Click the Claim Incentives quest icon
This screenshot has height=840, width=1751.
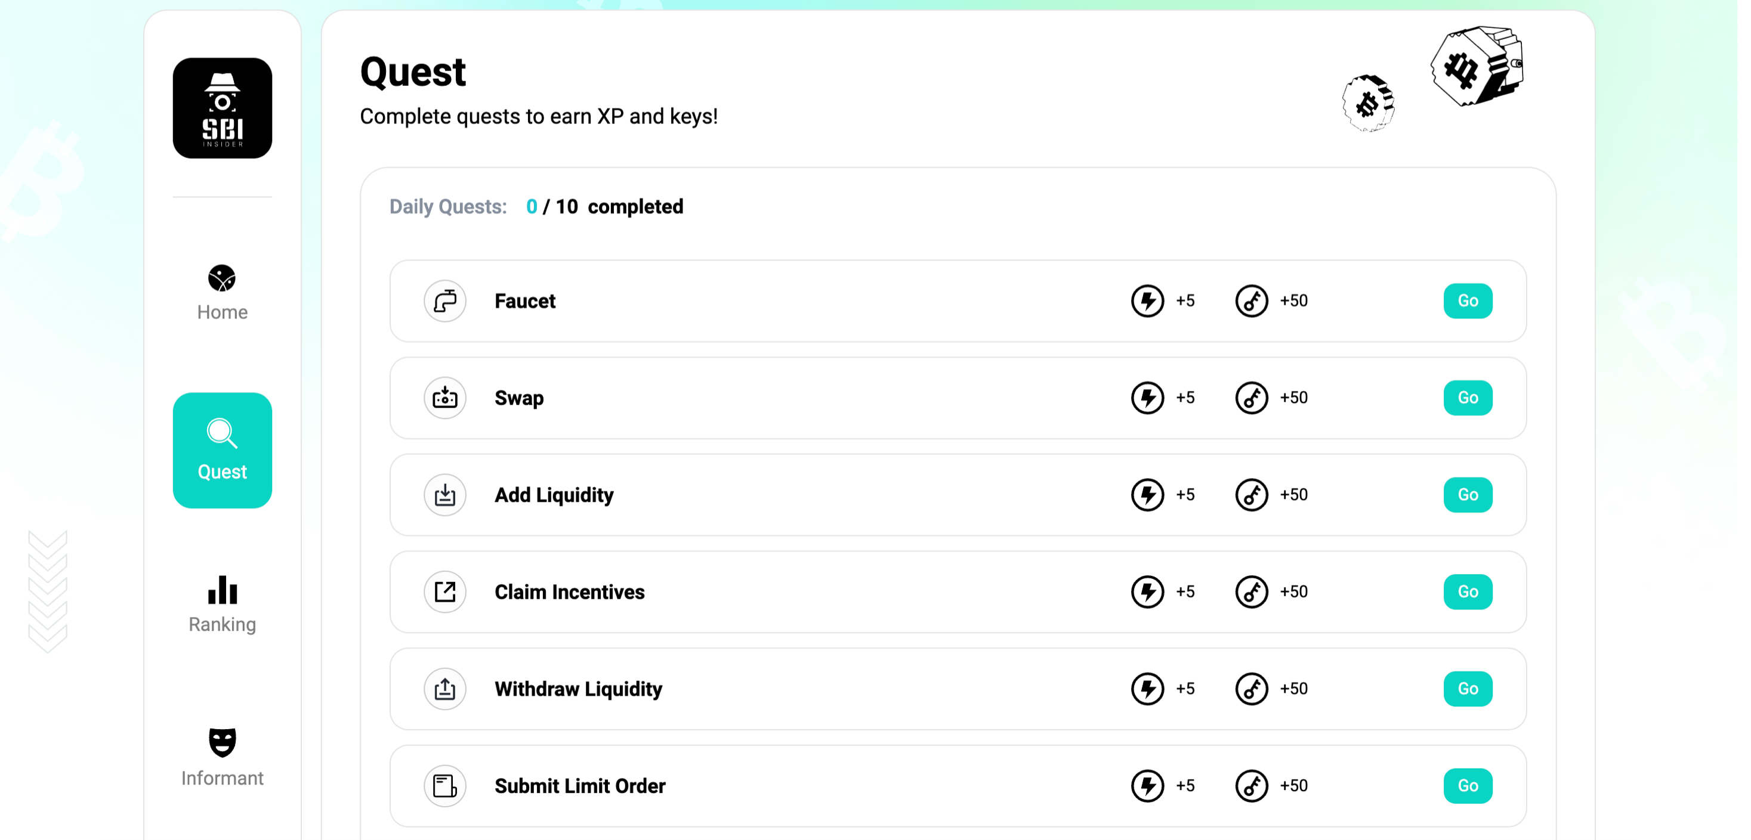[x=445, y=592]
